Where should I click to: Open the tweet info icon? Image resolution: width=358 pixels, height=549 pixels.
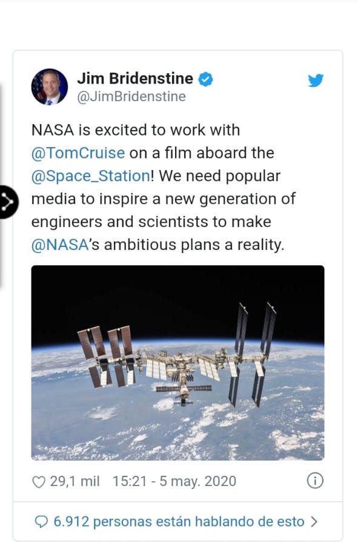[315, 481]
